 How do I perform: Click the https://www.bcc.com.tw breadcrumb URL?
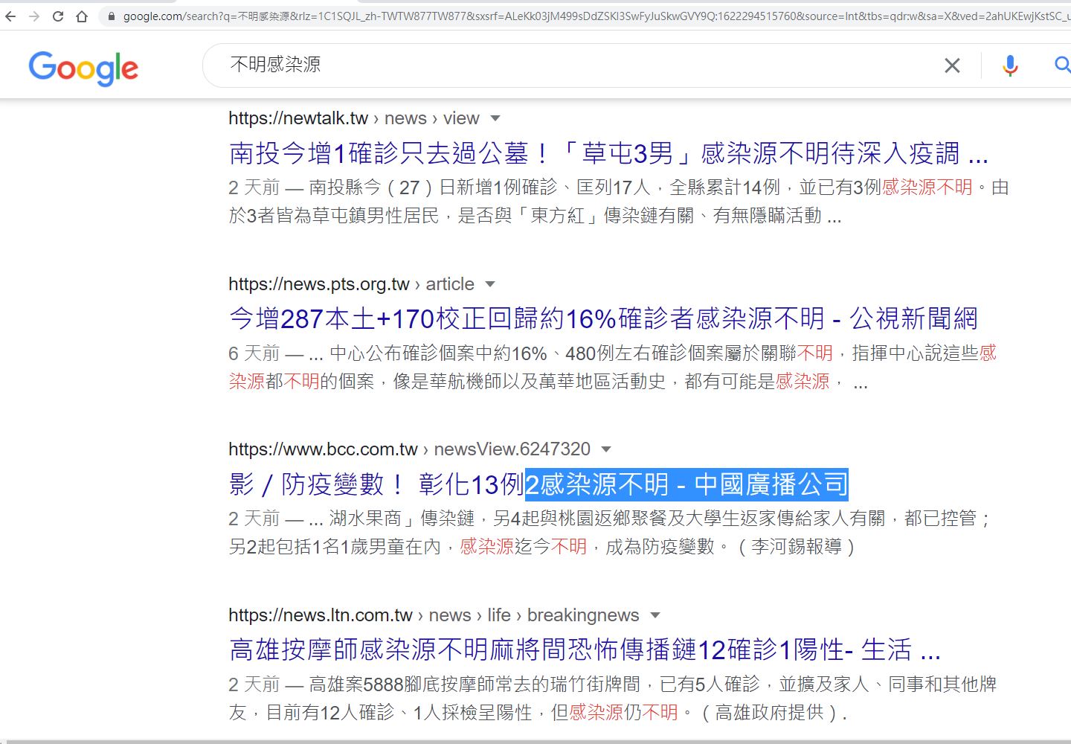(323, 449)
